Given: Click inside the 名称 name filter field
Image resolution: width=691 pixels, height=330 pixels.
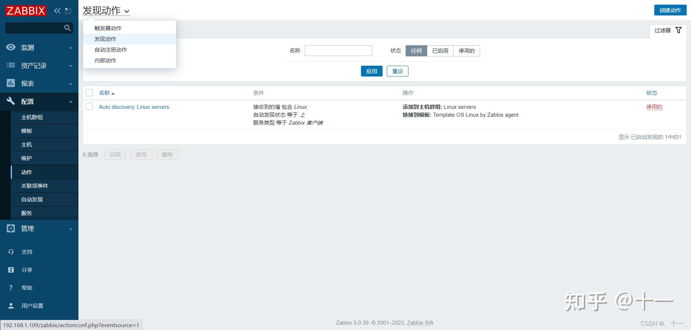Looking at the screenshot, I should (338, 50).
